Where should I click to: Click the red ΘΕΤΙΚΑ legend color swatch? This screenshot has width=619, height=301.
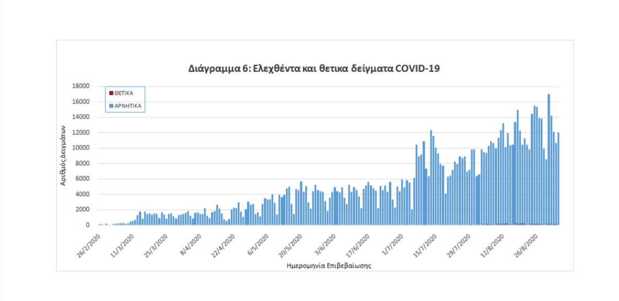[x=111, y=93]
